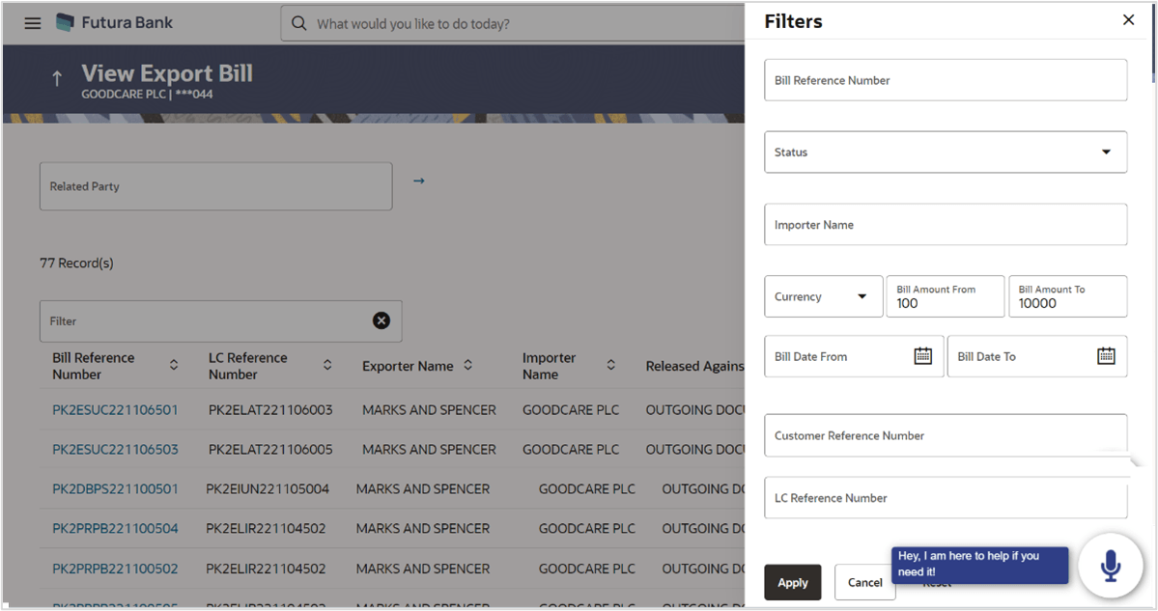Open the hamburger navigation menu

[x=32, y=22]
